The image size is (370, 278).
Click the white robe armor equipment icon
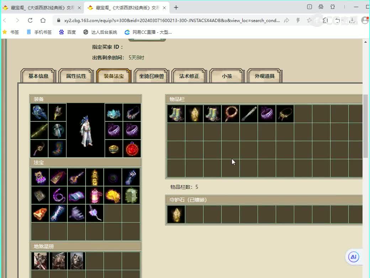[57, 130]
